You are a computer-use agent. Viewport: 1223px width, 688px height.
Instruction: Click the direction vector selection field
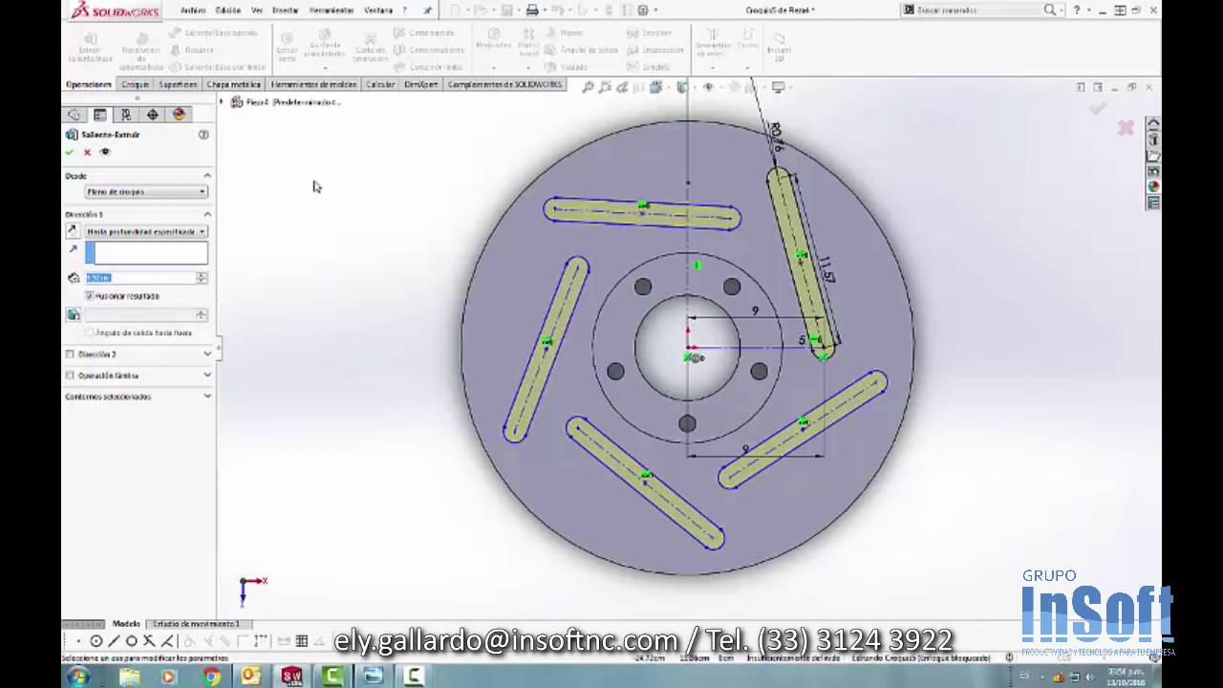click(146, 253)
